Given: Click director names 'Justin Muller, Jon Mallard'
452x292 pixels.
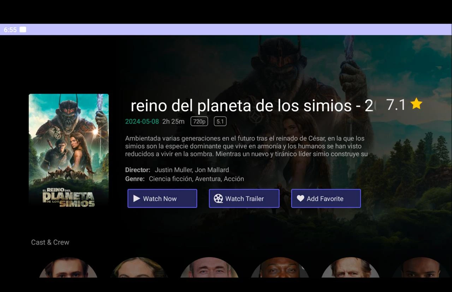Looking at the screenshot, I should pos(192,170).
